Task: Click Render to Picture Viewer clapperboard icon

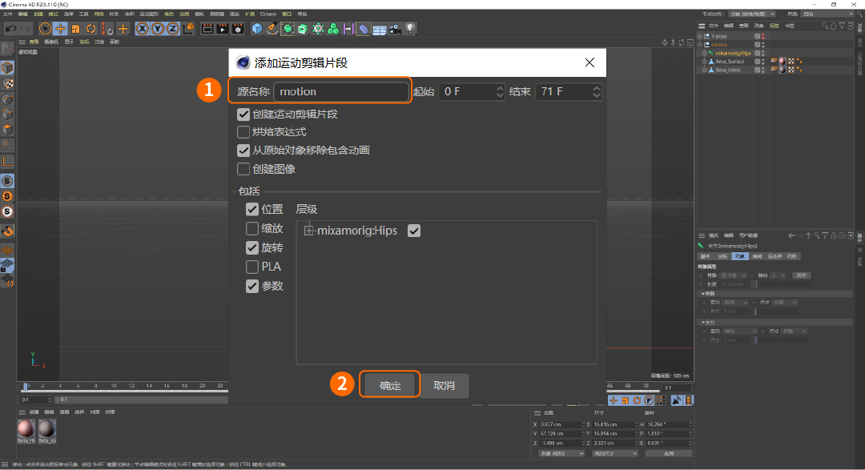Action: click(x=223, y=29)
